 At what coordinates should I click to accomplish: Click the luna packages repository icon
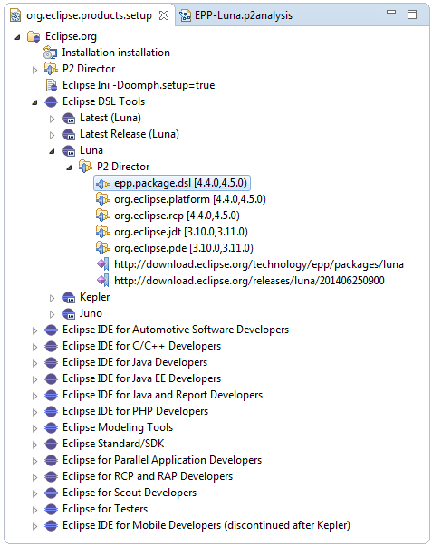[102, 264]
